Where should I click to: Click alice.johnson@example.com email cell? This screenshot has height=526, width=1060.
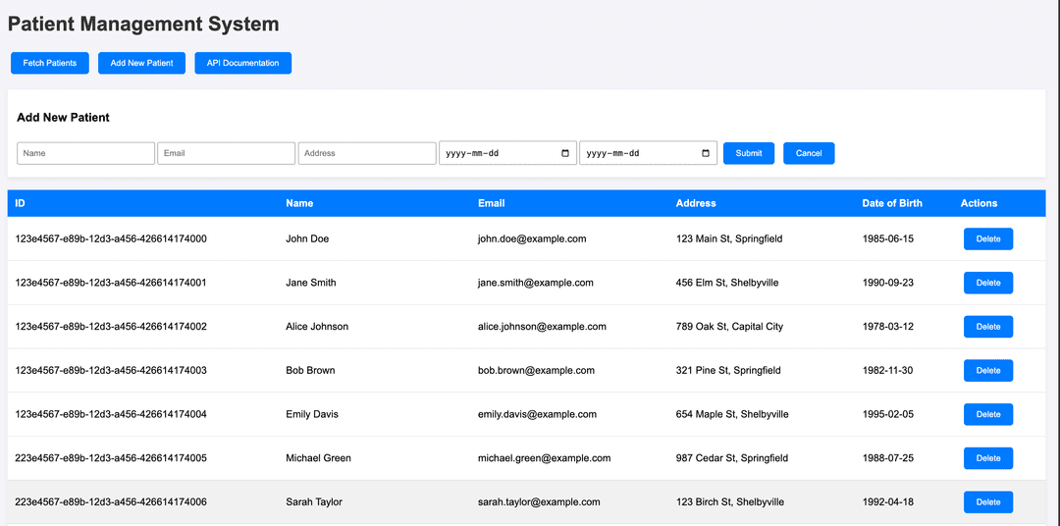(x=542, y=327)
